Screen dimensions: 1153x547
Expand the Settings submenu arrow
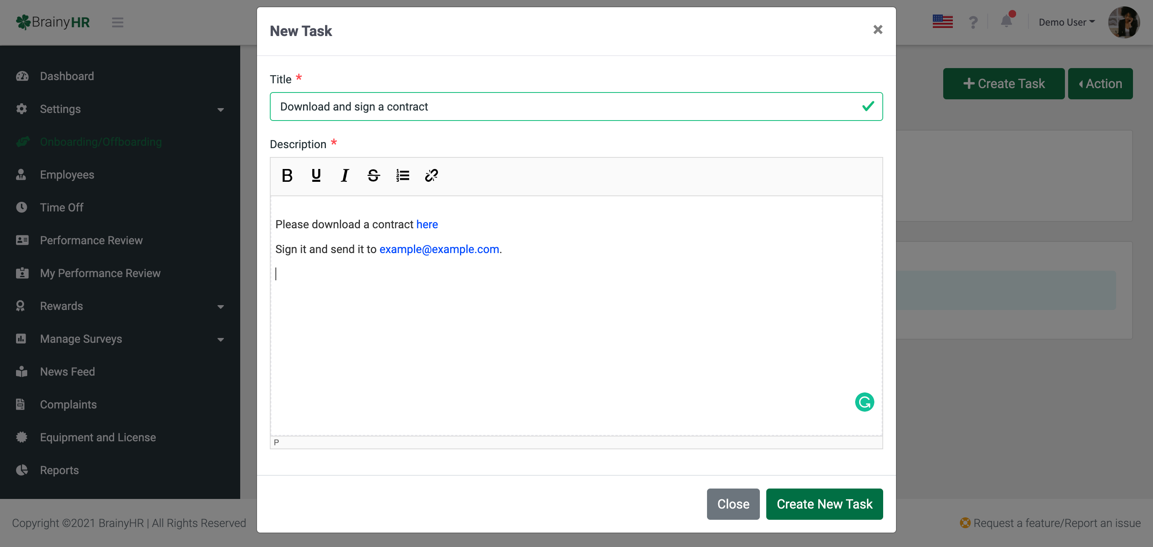[x=220, y=110]
